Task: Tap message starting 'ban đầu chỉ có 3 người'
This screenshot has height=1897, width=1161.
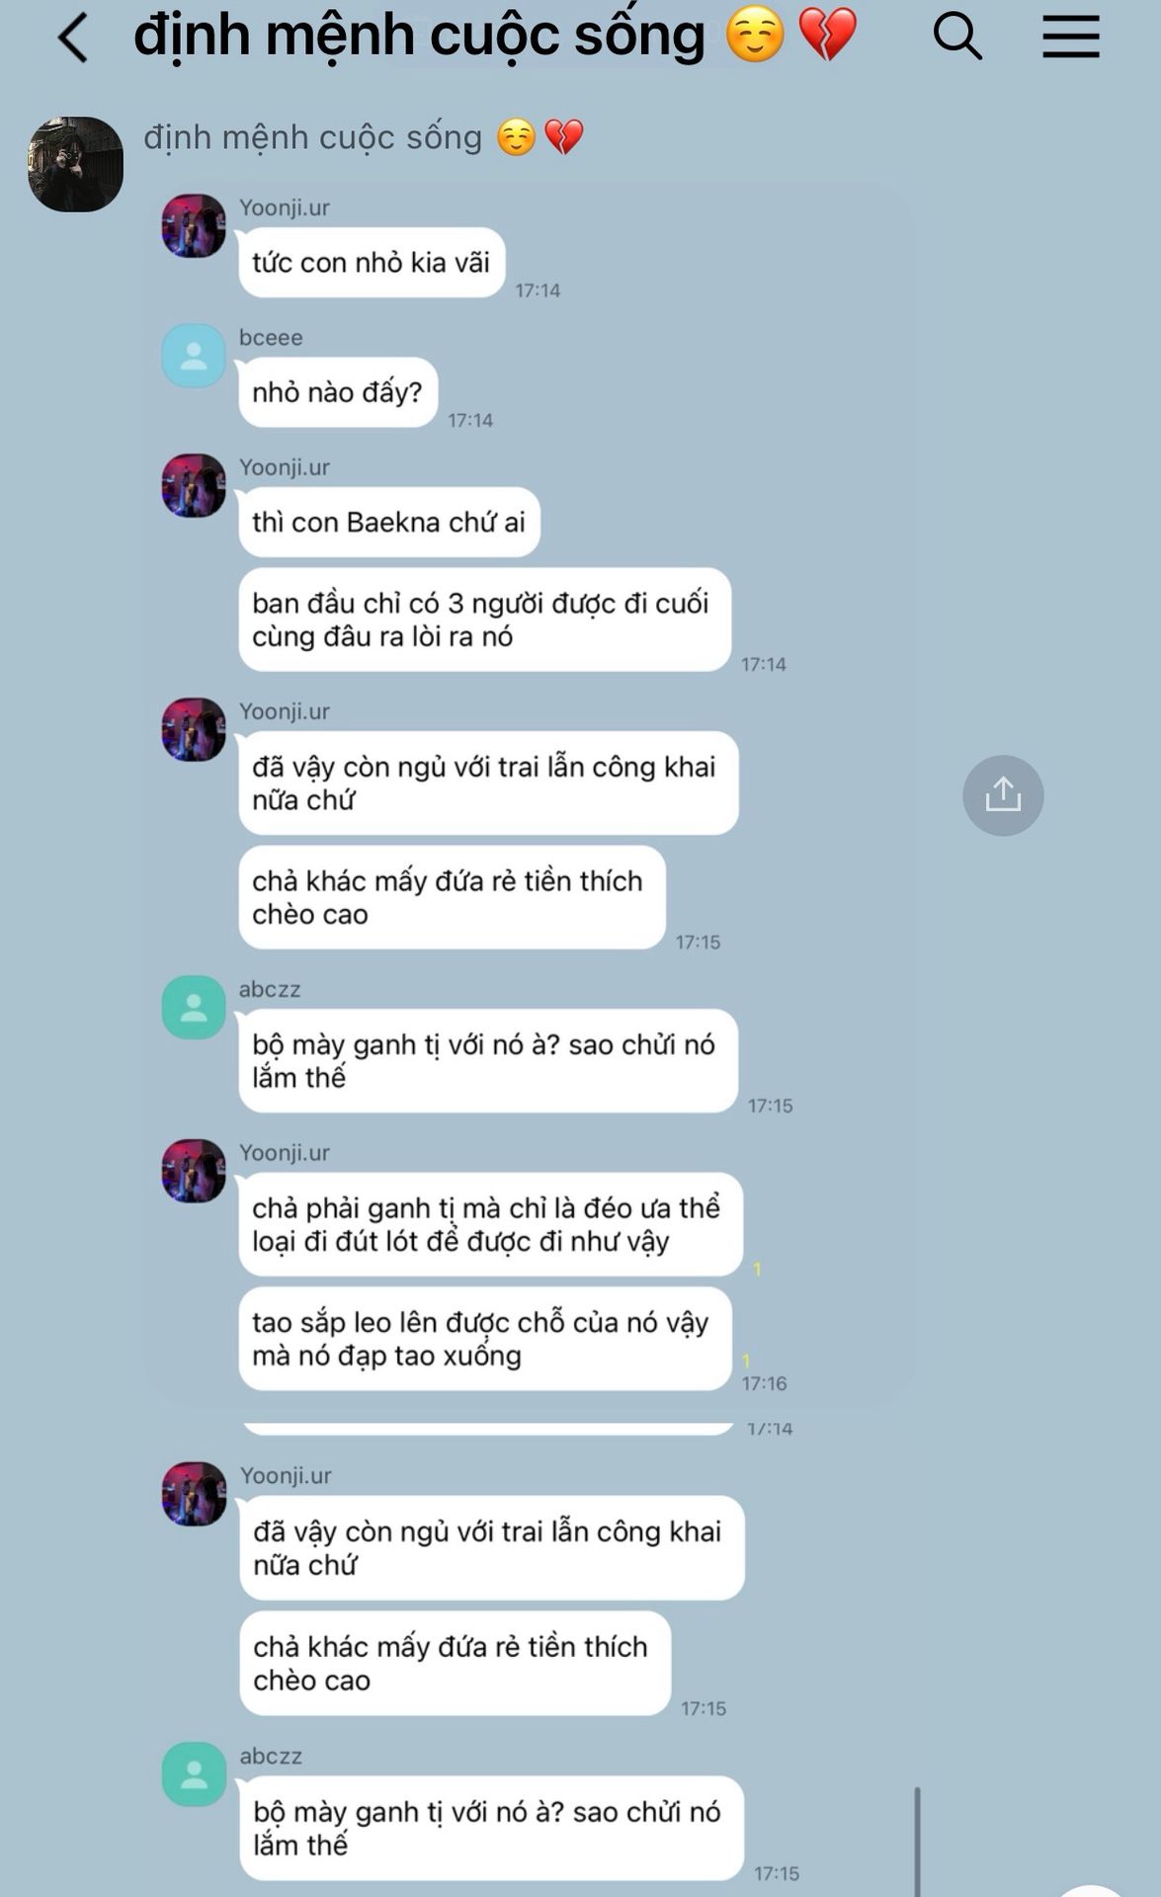Action: coord(484,619)
